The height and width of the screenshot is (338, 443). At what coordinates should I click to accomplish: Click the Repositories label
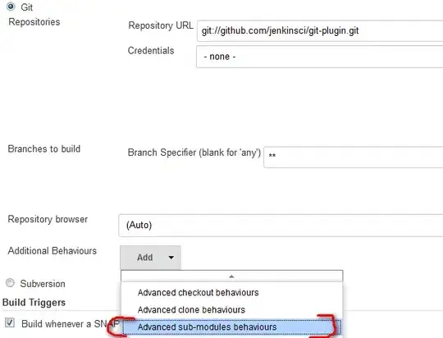(34, 22)
